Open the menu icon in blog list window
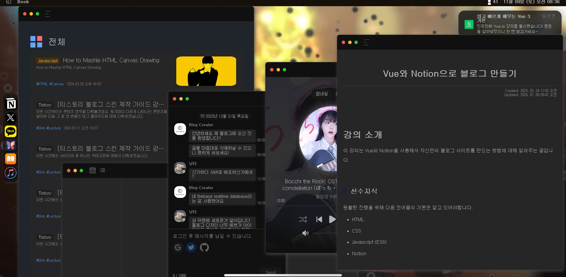 pyautogui.click(x=48, y=14)
